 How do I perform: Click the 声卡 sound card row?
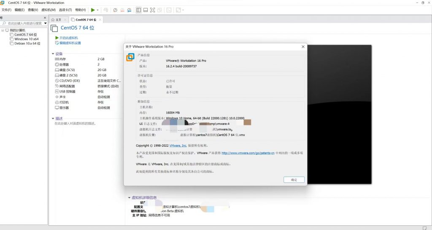tap(88, 97)
